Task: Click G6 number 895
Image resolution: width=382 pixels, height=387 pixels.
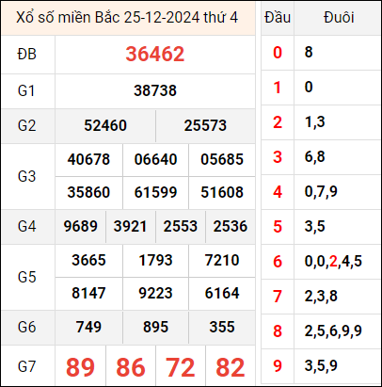Action: pos(155,327)
